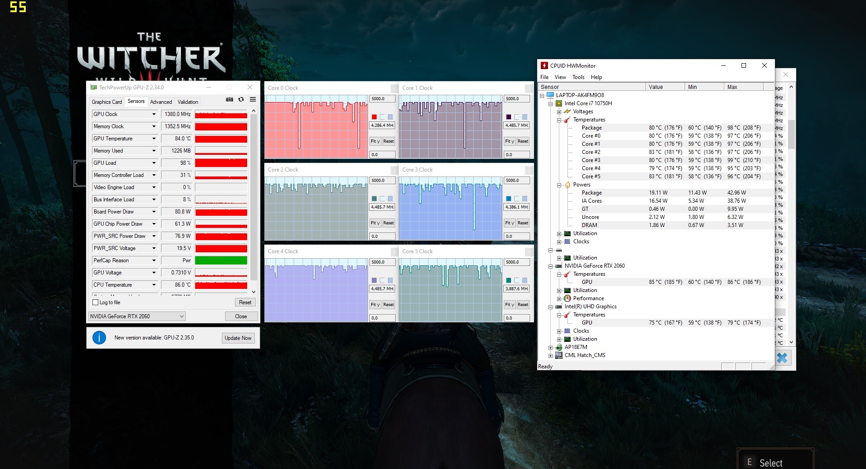Viewport: 866px width, 469px height.
Task: Click Clocks icon under Intel(R) UHD Graphics
Action: [567, 331]
